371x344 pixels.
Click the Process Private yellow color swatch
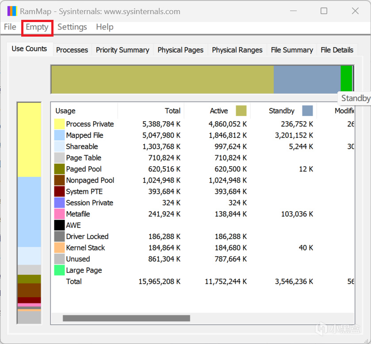(59, 124)
